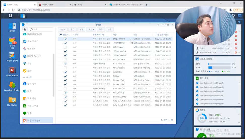The image size is (245, 139).
Task: Click the CPU usage bar
Action: [x=219, y=64]
